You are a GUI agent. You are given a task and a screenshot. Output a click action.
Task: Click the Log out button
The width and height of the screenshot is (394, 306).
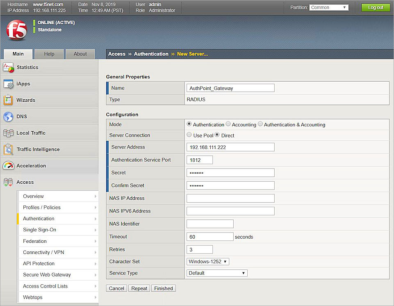click(x=375, y=7)
